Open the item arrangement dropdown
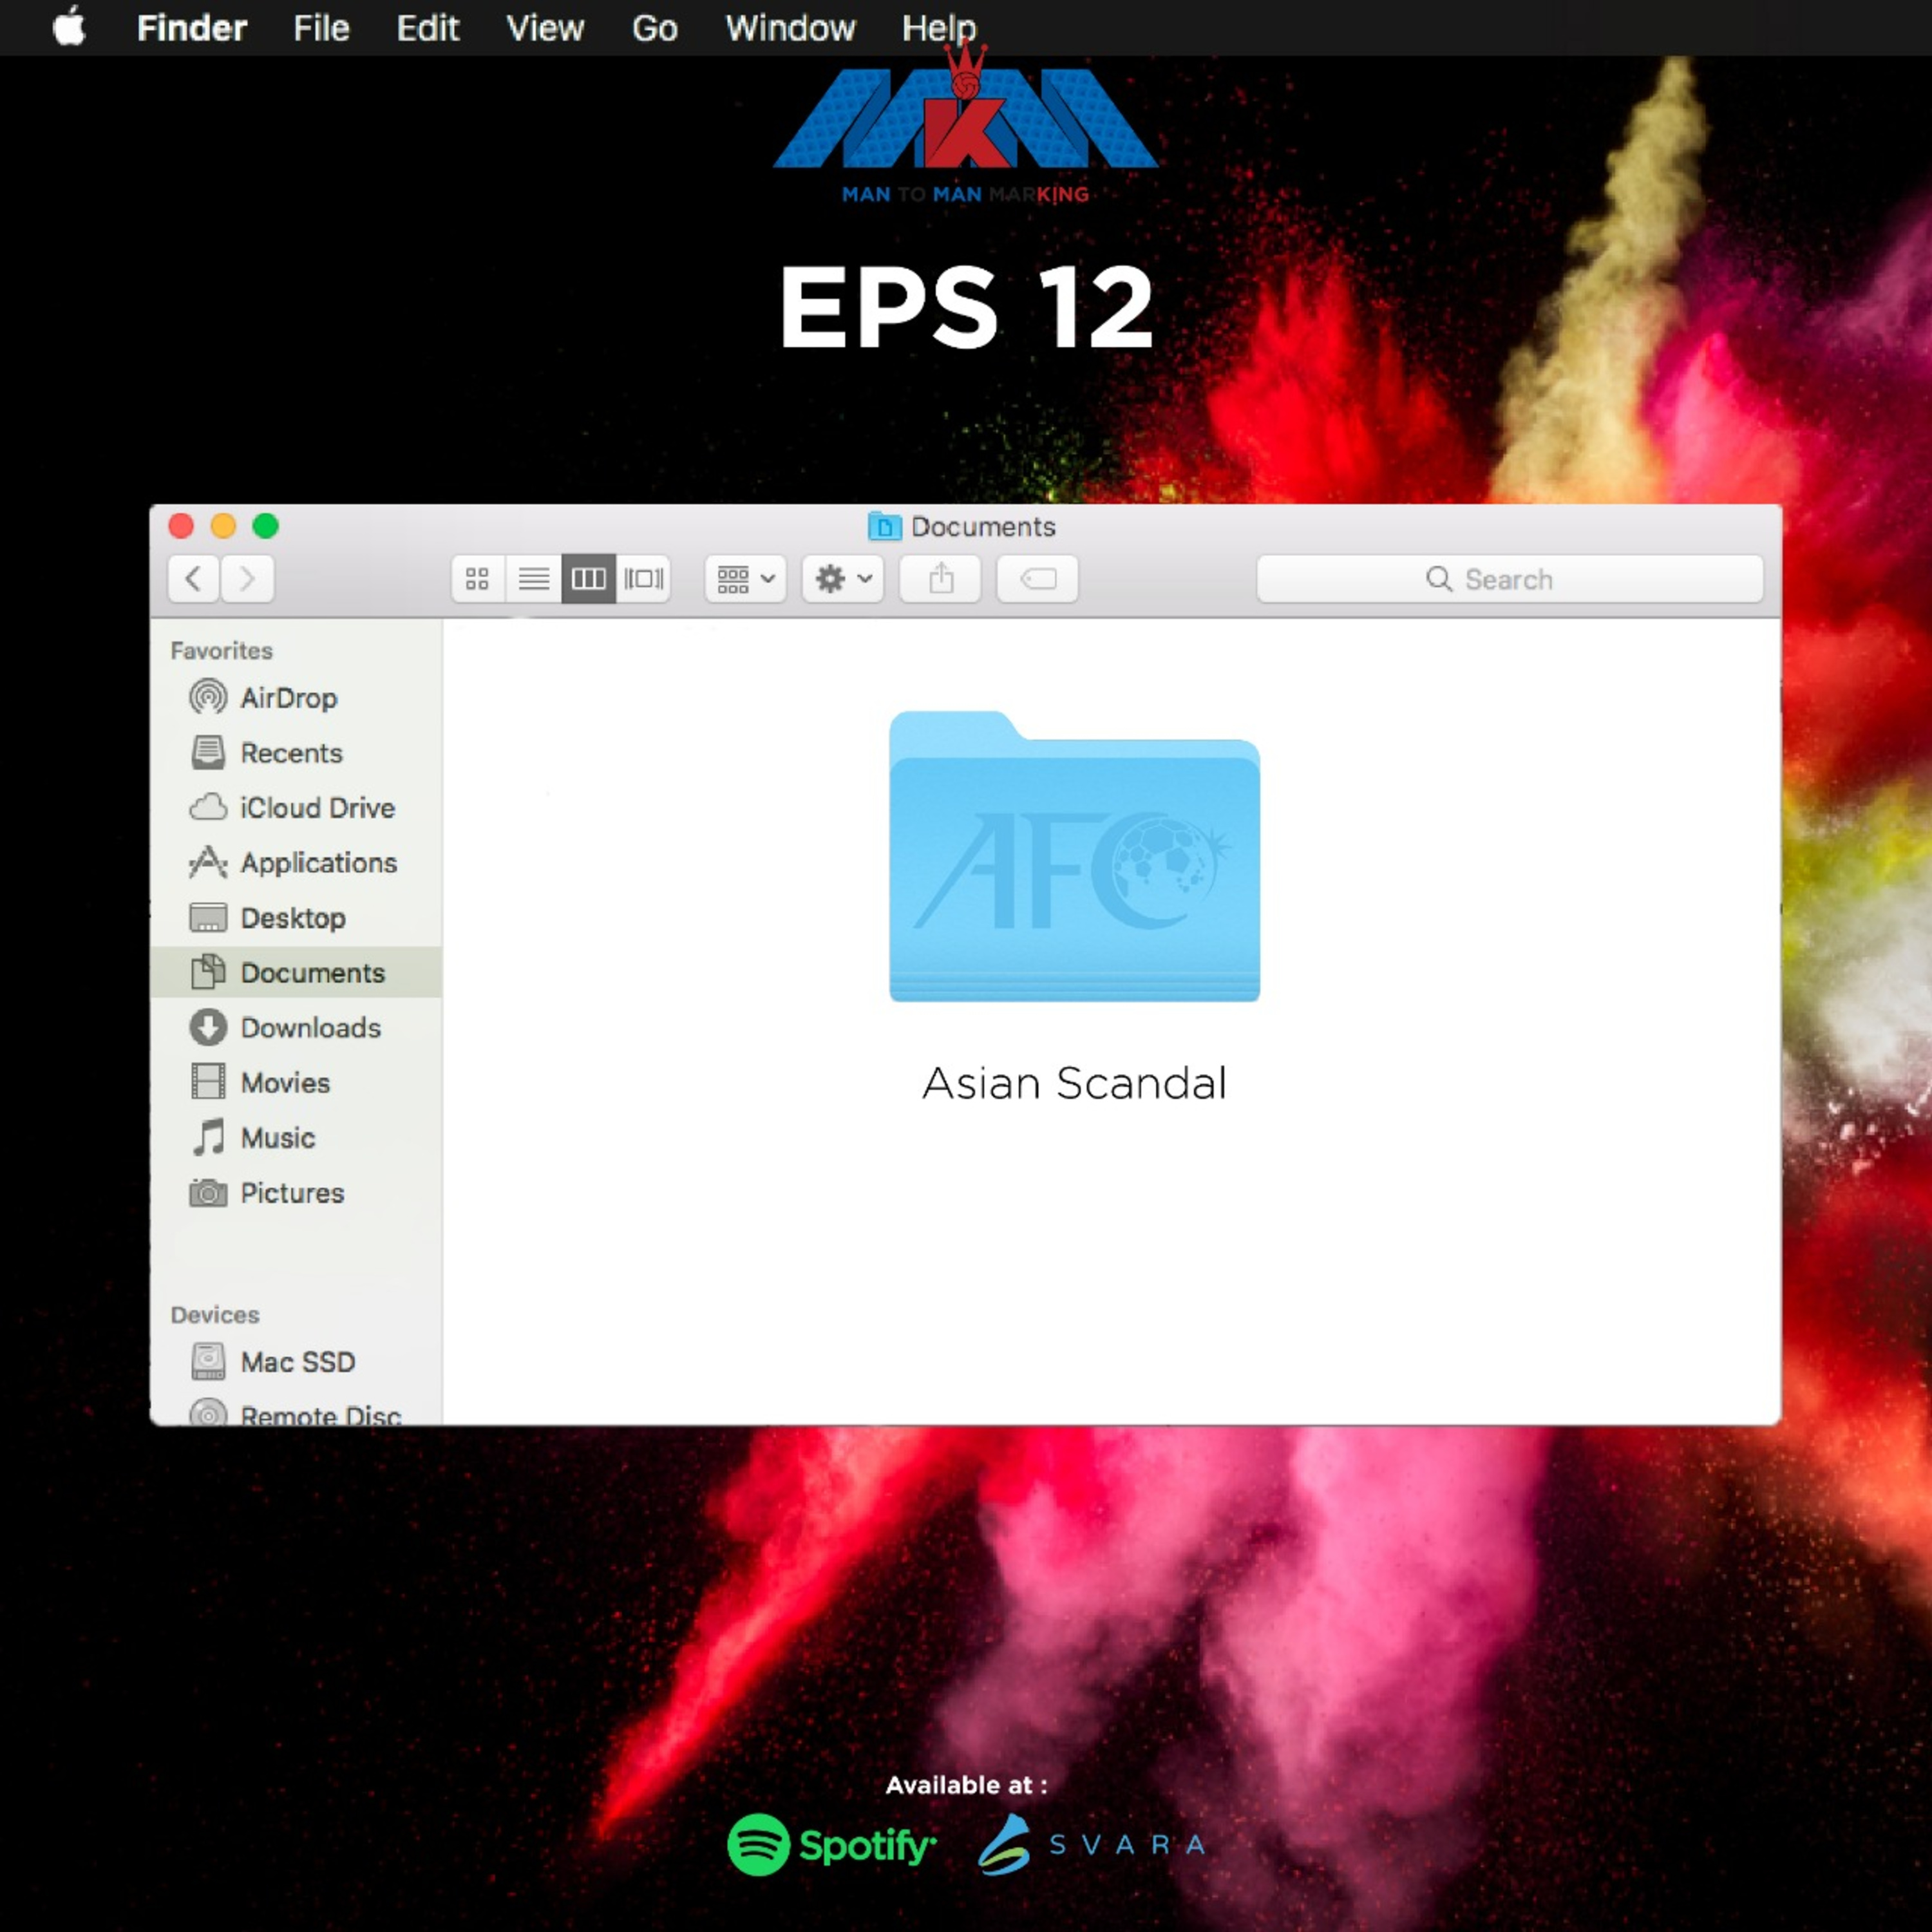Screen dimensions: 1932x1932 pyautogui.click(x=746, y=578)
